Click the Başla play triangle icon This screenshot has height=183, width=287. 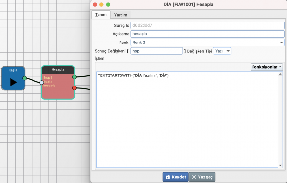[x=13, y=82]
